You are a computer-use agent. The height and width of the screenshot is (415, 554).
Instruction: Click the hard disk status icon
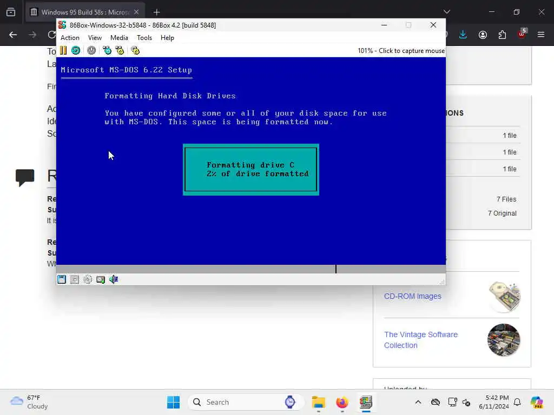coord(101,279)
